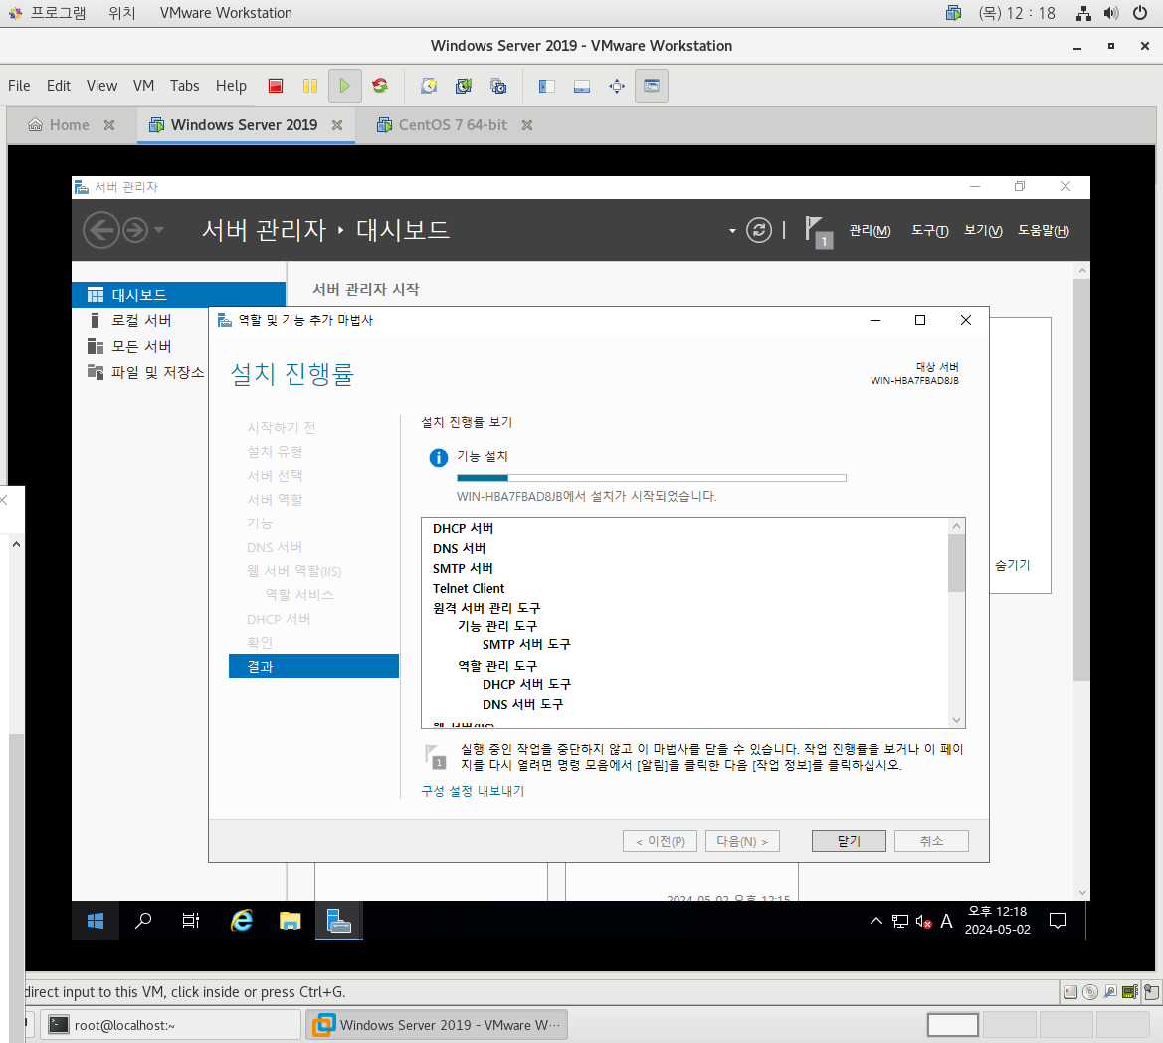The image size is (1163, 1043).
Task: Open Windows Start menu
Action: 95,921
